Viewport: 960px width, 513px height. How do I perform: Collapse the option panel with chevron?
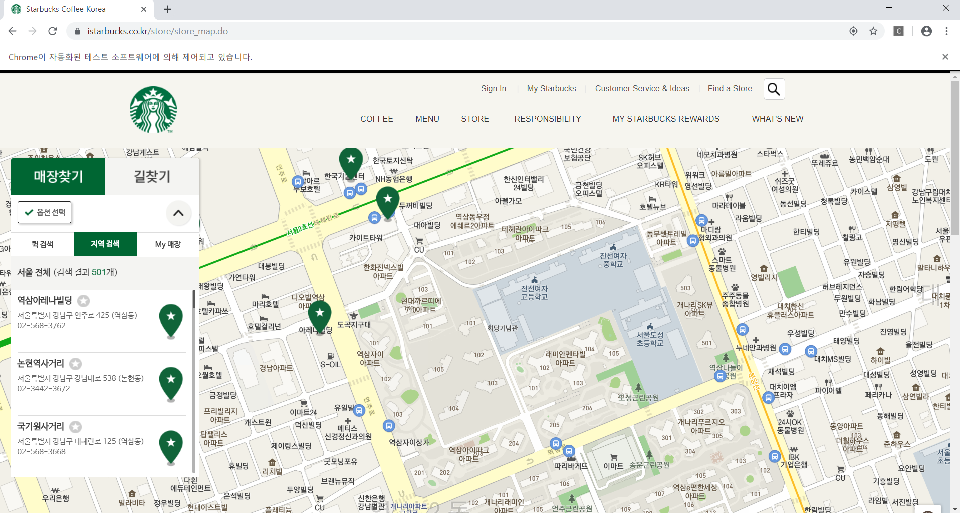coord(178,213)
